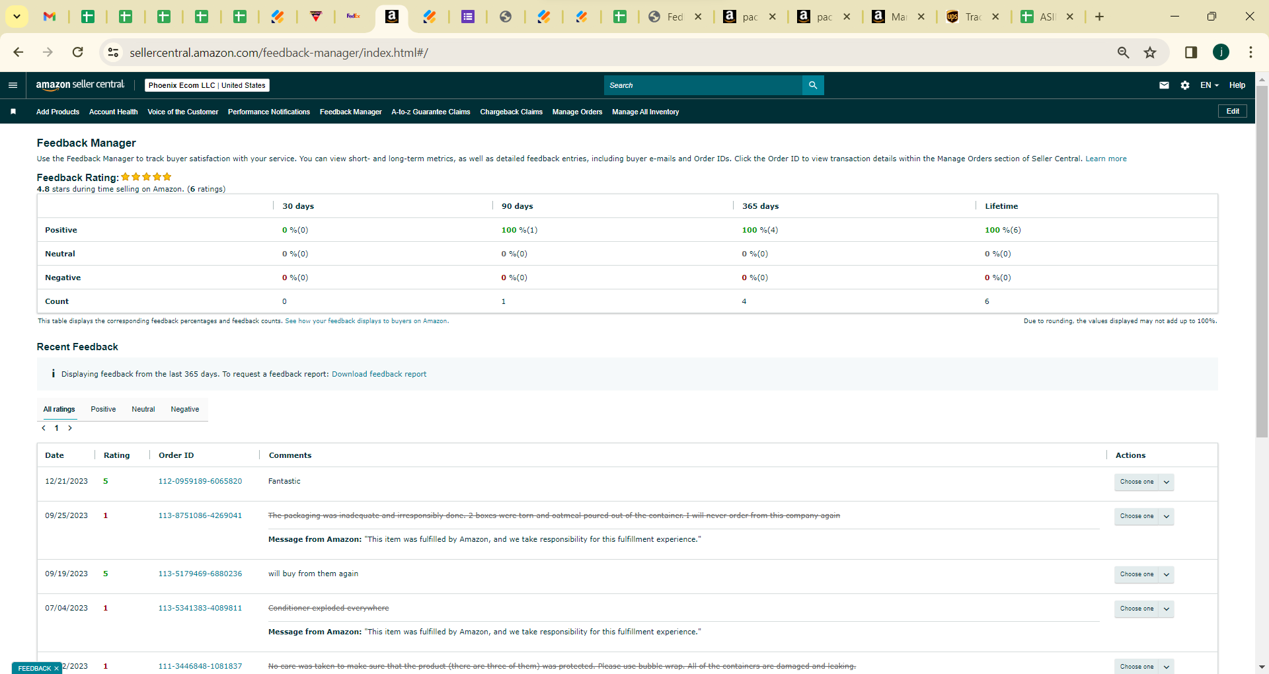Screen dimensions: 1269x674
Task: Select the Positive feedback tab
Action: 103,409
